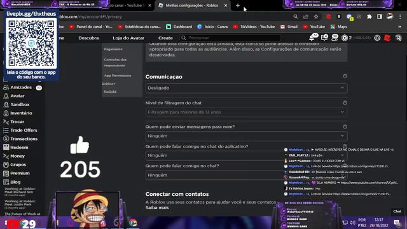The height and width of the screenshot is (229, 407).
Task: Click the Trade Offers list icon
Action: click(6, 130)
